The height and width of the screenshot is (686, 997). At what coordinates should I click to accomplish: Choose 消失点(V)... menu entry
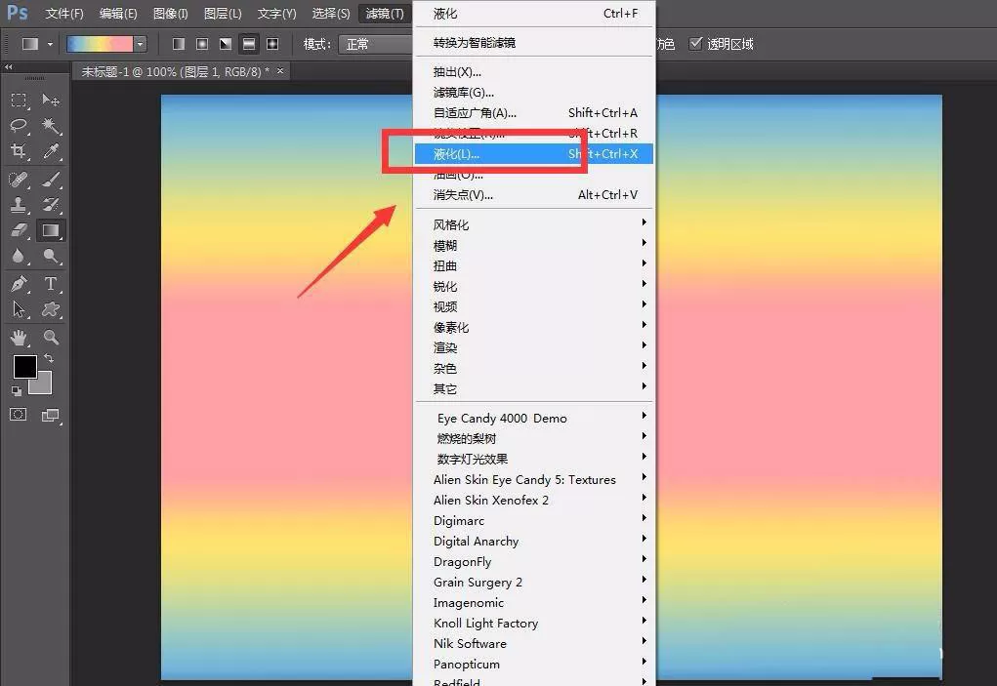point(534,194)
